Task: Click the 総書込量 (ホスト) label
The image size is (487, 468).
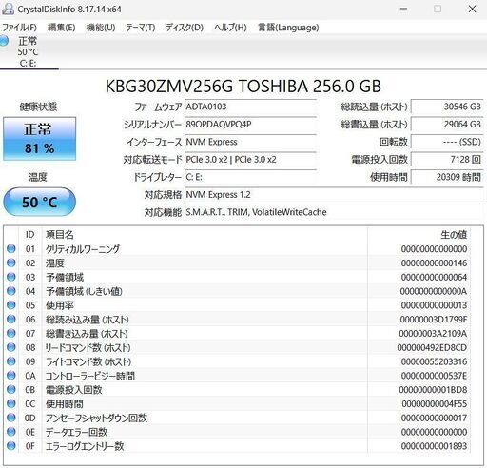Action: coord(374,125)
